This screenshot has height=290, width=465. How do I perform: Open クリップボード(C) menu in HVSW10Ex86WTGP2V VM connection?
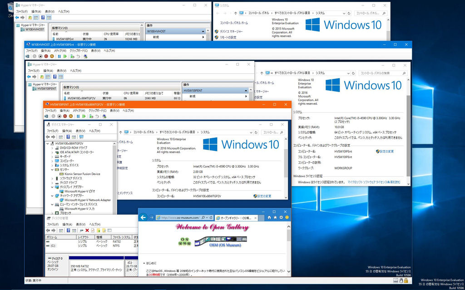pos(98,111)
